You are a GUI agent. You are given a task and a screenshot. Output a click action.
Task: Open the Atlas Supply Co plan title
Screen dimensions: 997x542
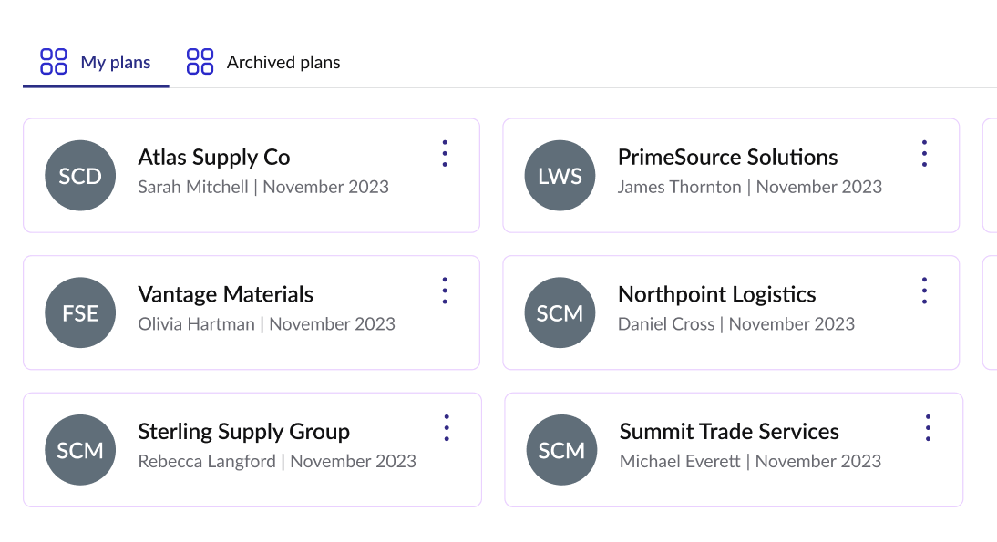[214, 158]
